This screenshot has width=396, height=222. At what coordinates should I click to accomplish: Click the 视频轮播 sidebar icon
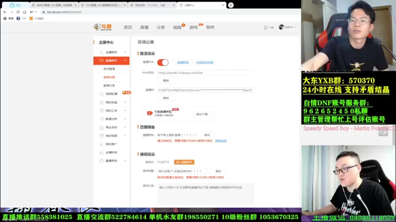coord(101,94)
